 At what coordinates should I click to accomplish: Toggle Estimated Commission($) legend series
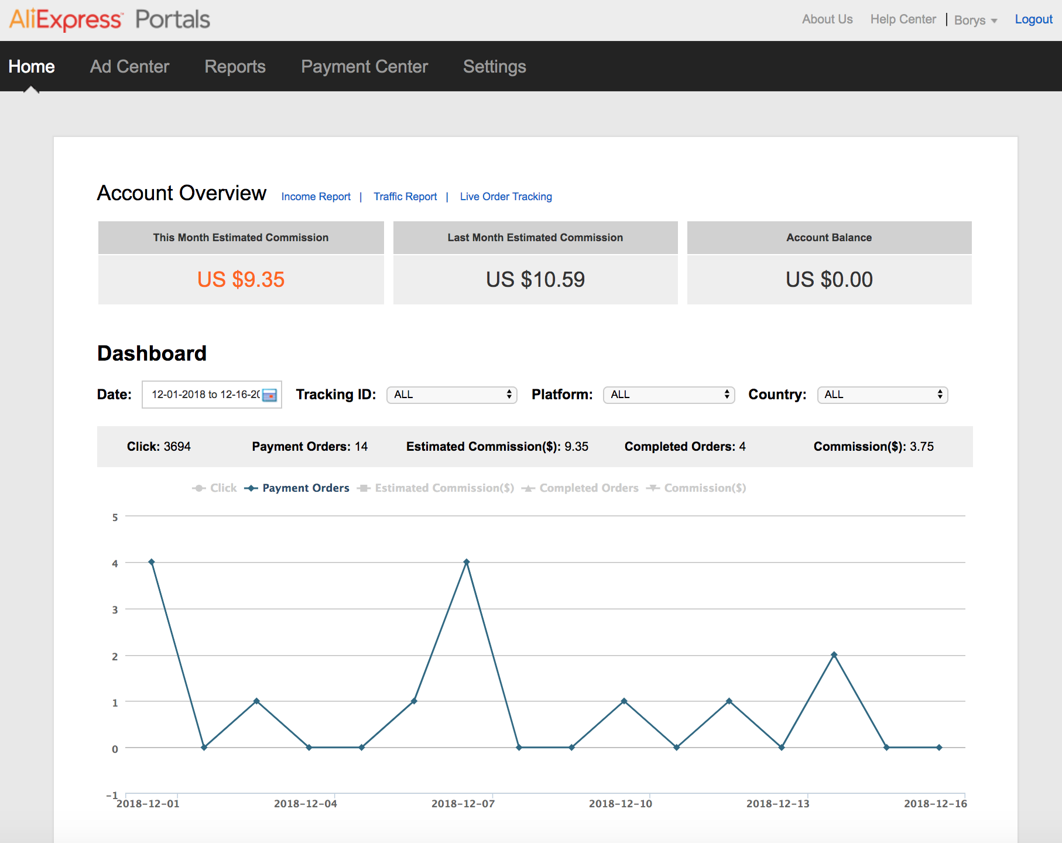[436, 488]
